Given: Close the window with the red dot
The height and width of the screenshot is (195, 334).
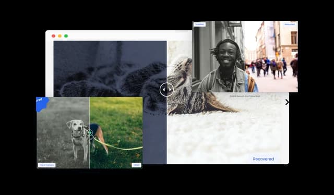Looking at the screenshot, I should (x=53, y=36).
